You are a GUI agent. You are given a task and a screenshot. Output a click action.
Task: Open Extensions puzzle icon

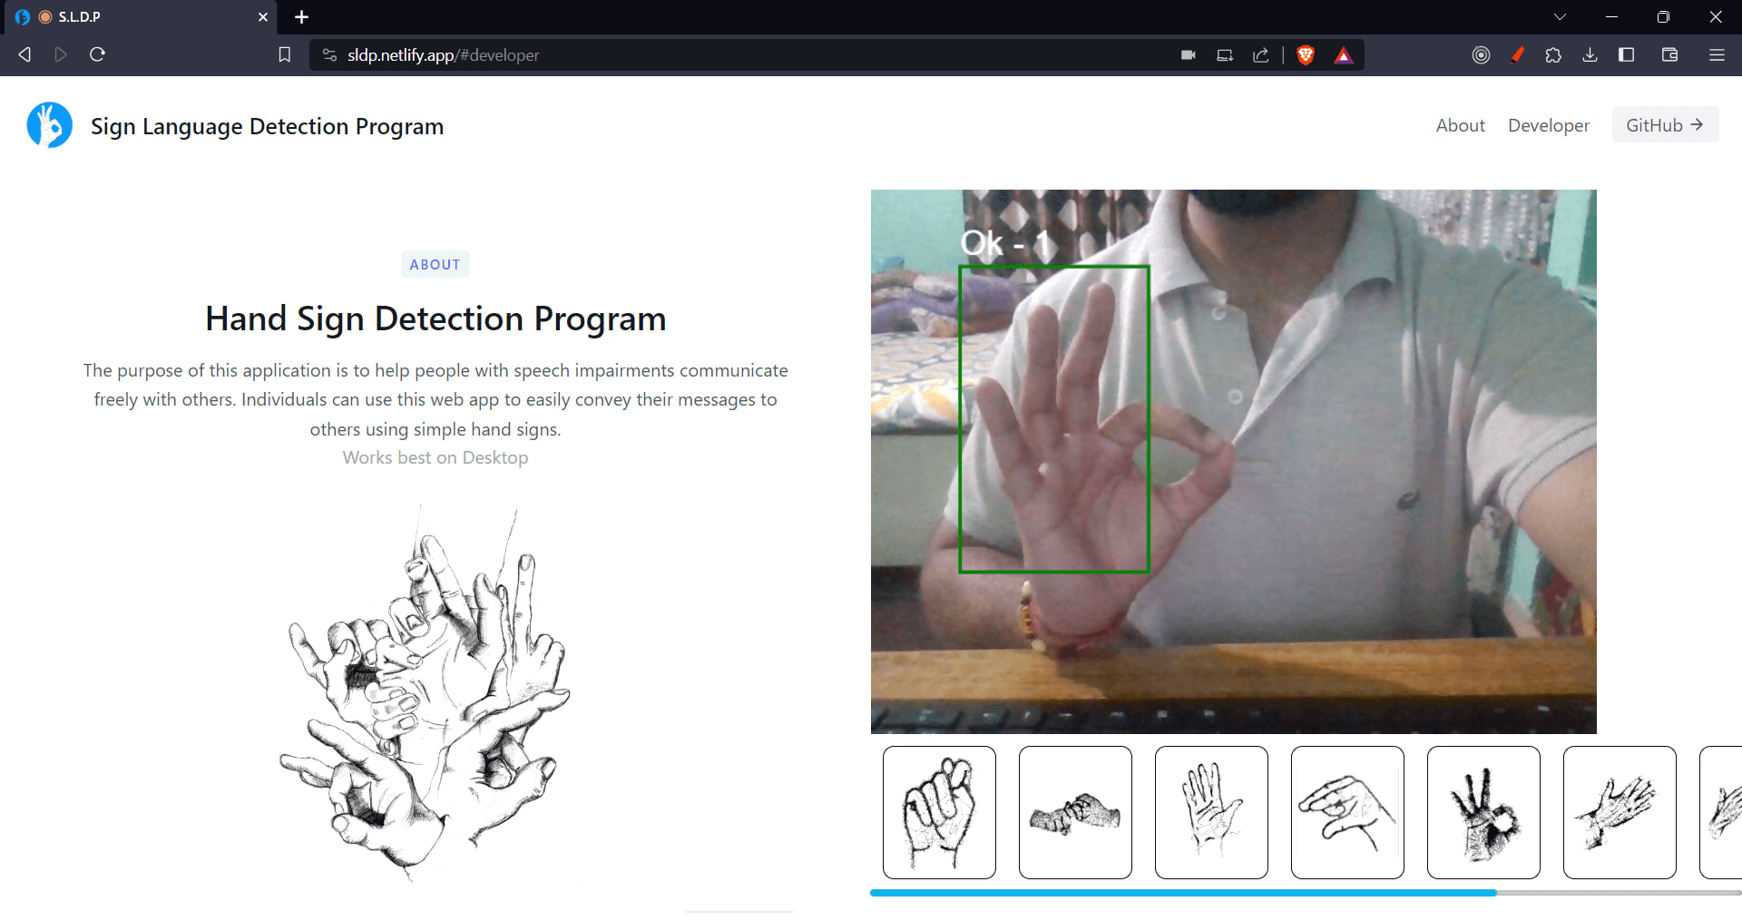pyautogui.click(x=1553, y=55)
